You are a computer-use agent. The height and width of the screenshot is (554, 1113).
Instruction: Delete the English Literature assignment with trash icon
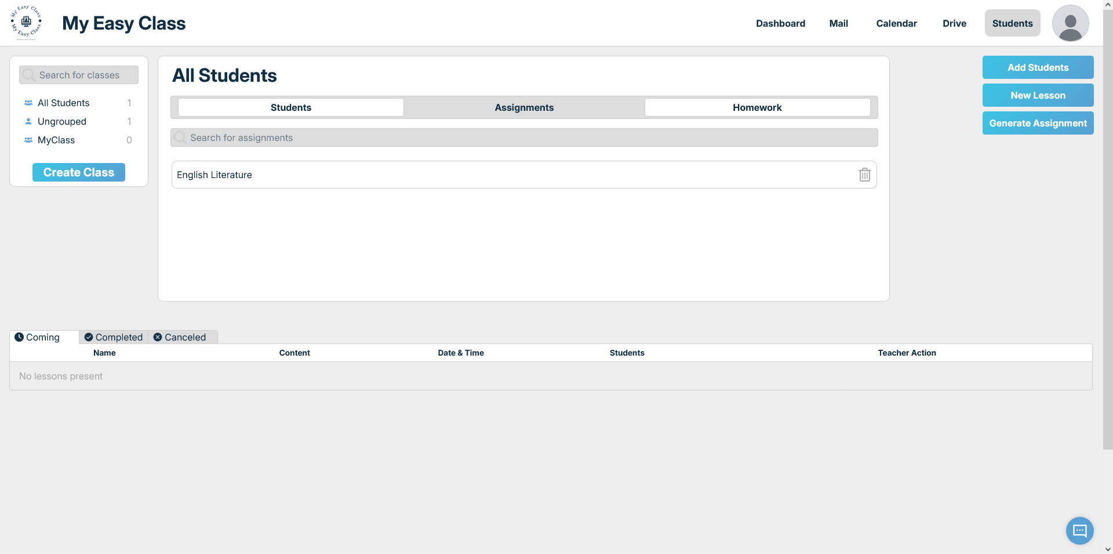pyautogui.click(x=864, y=175)
